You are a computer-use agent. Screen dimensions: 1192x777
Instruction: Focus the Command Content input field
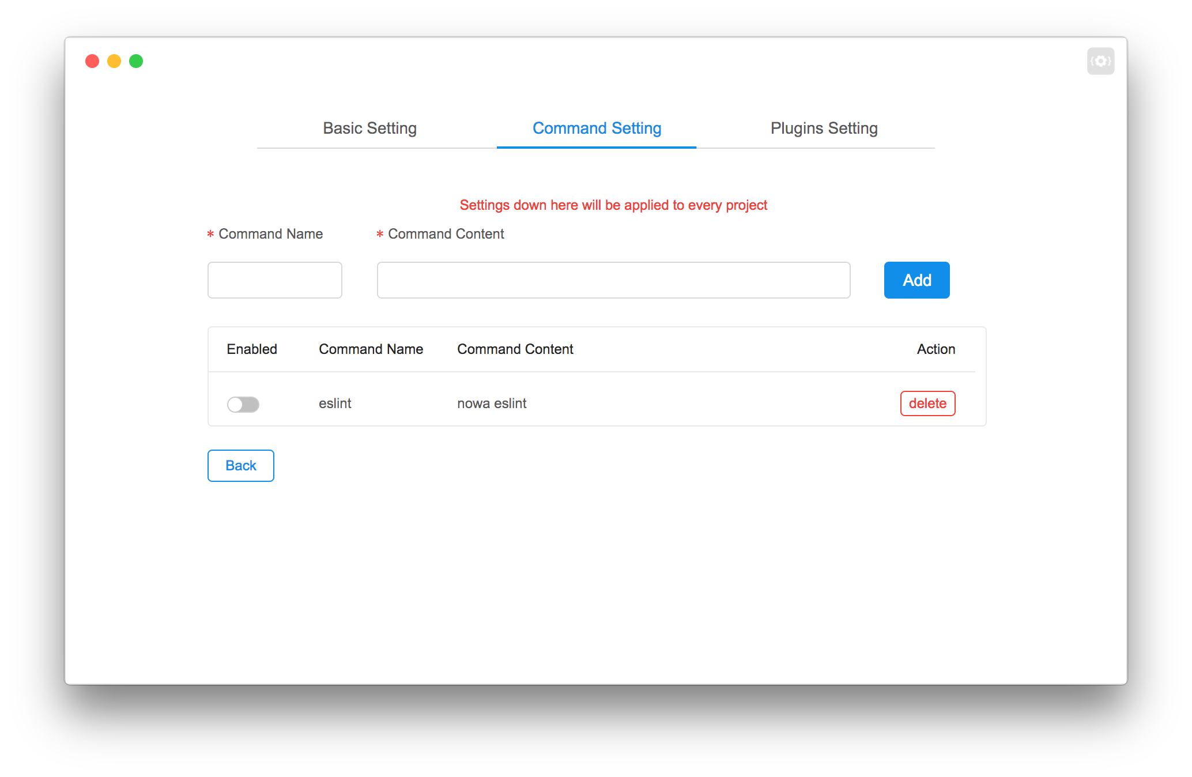coord(613,280)
